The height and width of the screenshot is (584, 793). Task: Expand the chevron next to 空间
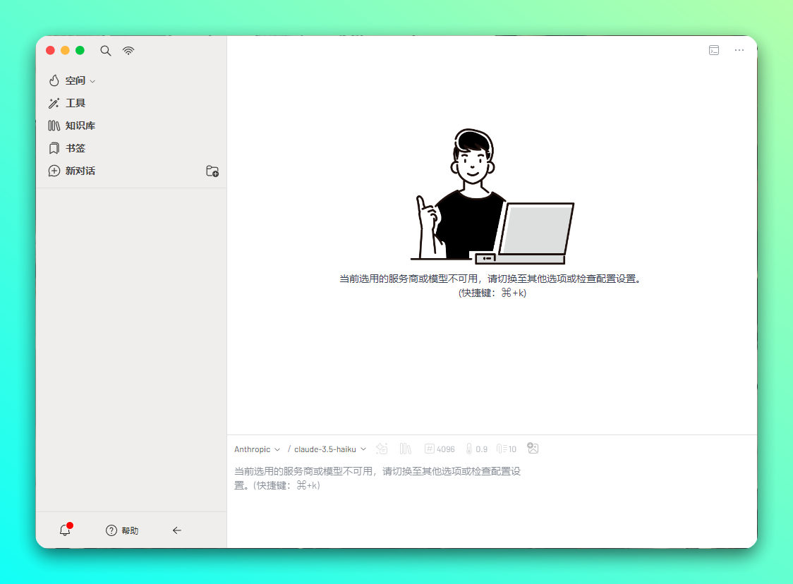[92, 81]
